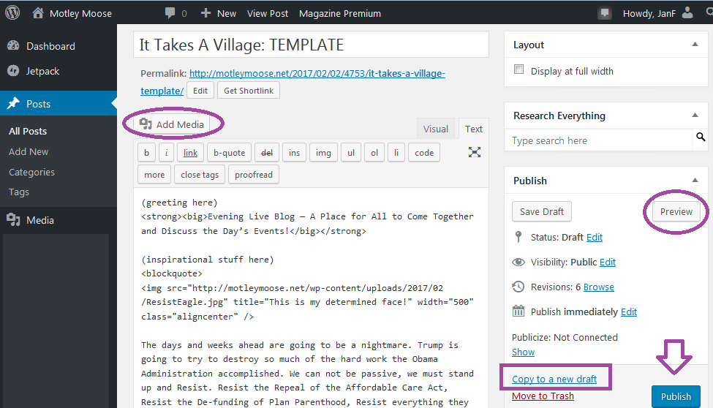Screen dimensions: 713x408
Task: Collapse the Publish panel
Action: point(694,181)
